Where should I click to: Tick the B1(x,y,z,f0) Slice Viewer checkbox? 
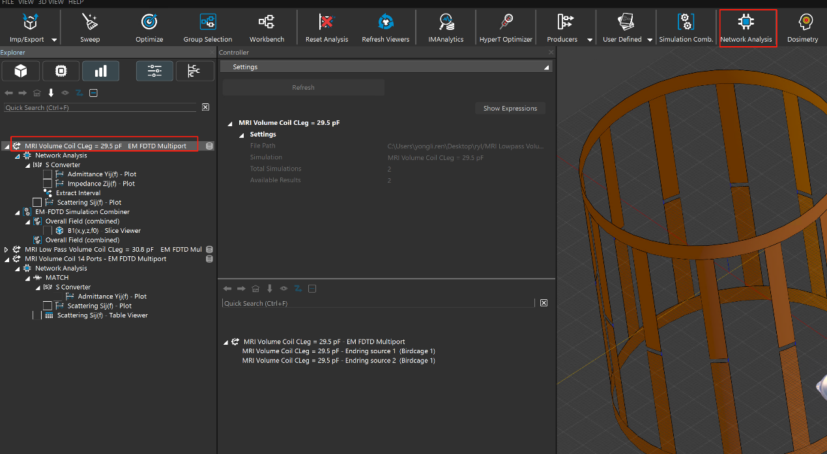(x=48, y=230)
